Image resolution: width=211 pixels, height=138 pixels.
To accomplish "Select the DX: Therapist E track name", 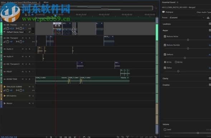I will tap(13, 64).
